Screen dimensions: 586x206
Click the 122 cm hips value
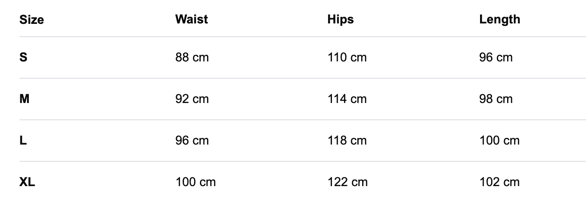348,182
